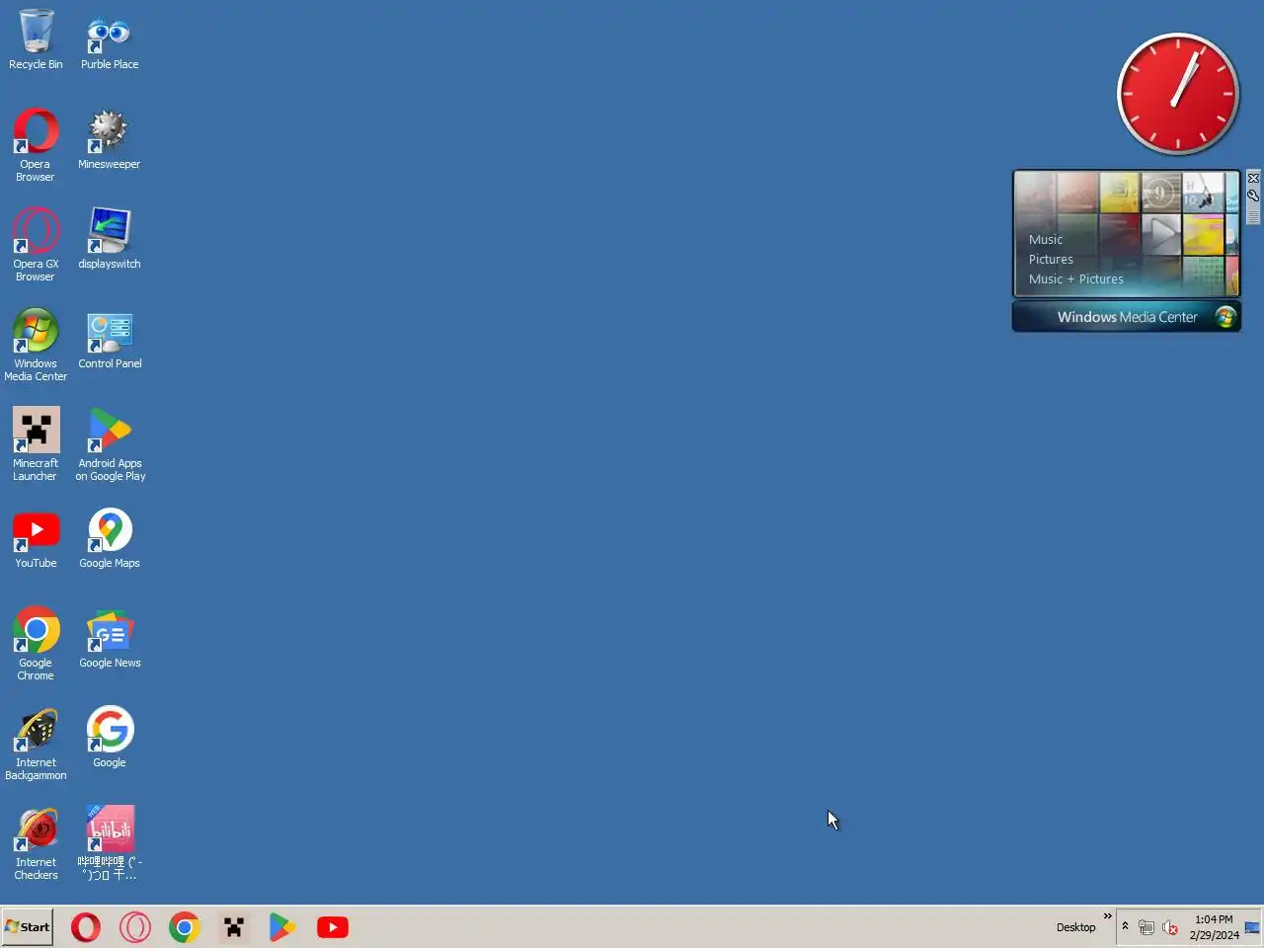
Task: Open the Recycle Bin desktop icon
Action: point(36,40)
